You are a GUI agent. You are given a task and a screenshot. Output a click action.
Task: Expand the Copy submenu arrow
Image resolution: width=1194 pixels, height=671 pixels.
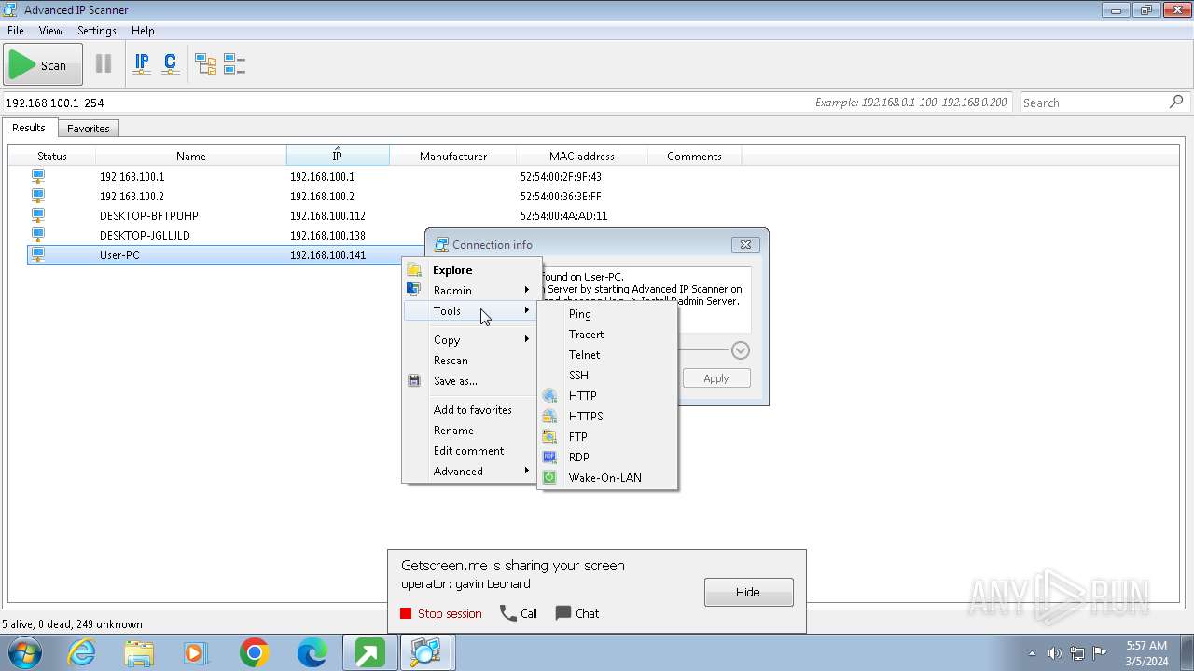[x=527, y=339]
